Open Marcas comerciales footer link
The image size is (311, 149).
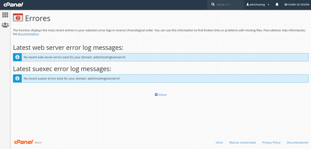coord(242,143)
